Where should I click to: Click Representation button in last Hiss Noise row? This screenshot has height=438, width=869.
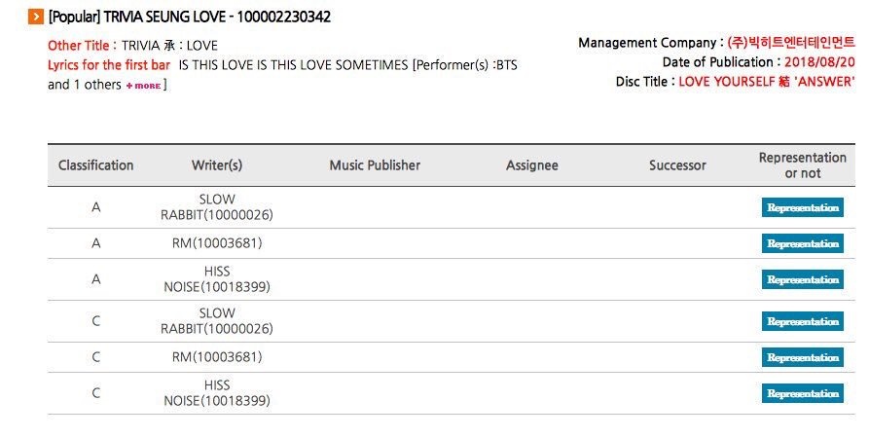[x=802, y=393]
